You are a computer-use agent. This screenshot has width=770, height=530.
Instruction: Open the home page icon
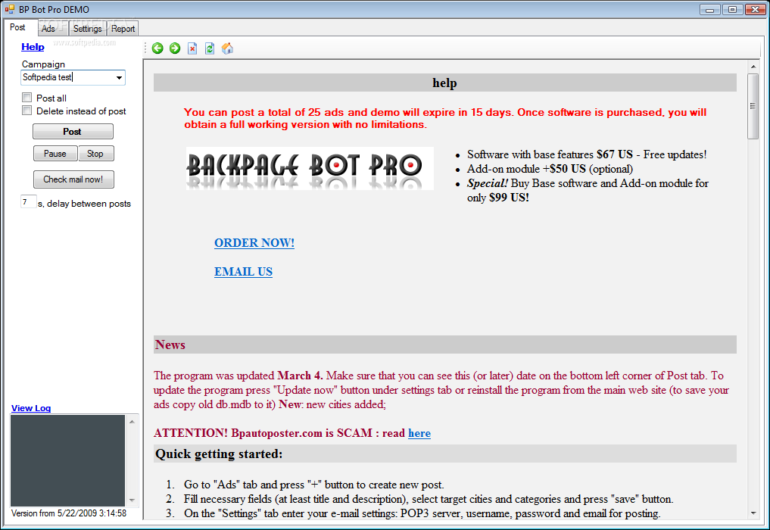(x=227, y=48)
